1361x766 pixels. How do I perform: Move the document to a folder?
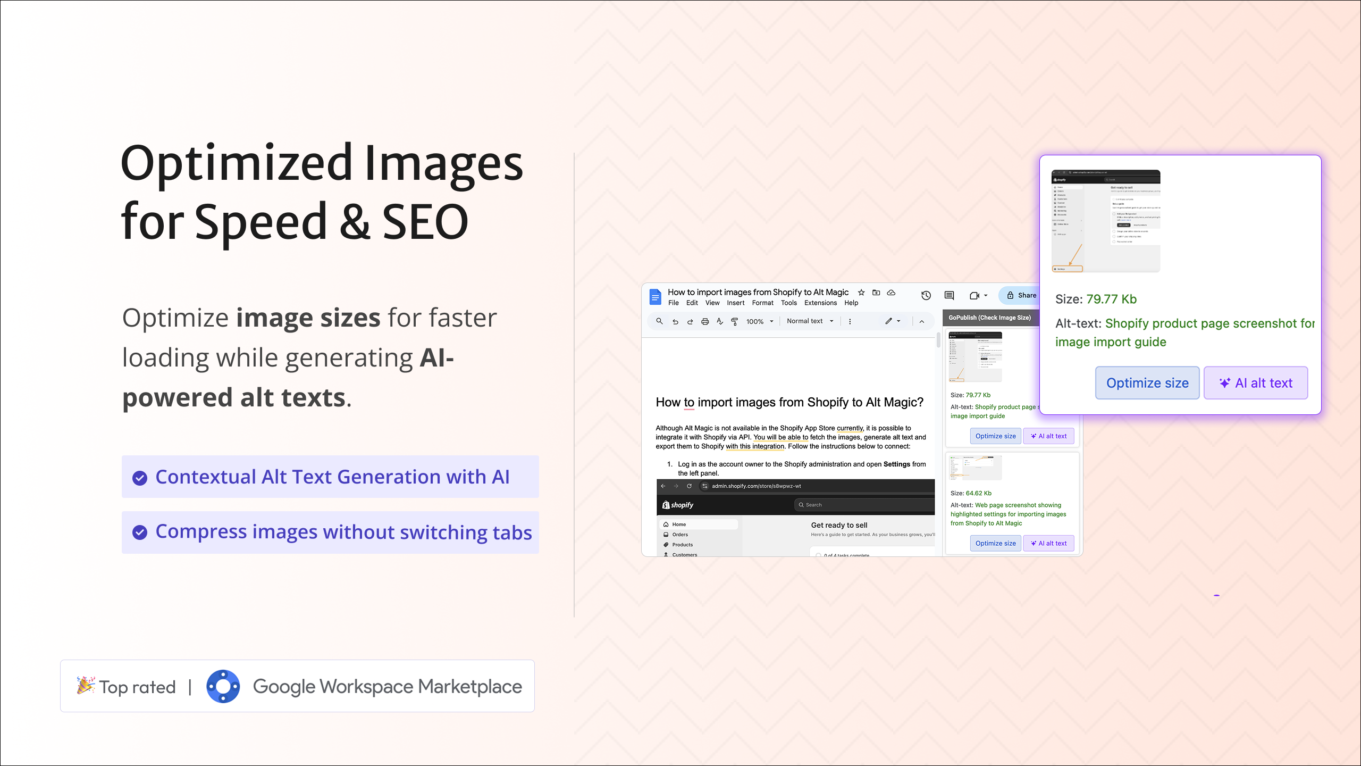pos(876,293)
